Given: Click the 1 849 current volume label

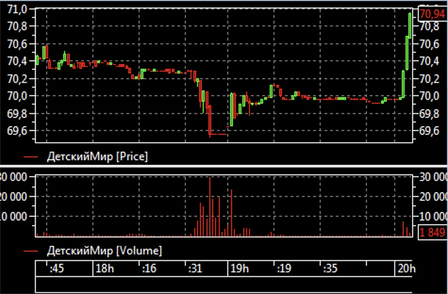Looking at the screenshot, I should 433,232.
